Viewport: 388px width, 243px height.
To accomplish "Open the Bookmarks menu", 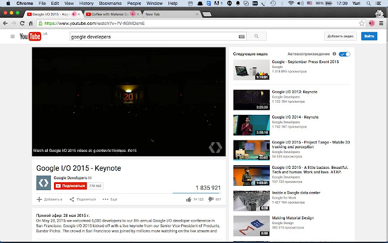I will [110, 3].
